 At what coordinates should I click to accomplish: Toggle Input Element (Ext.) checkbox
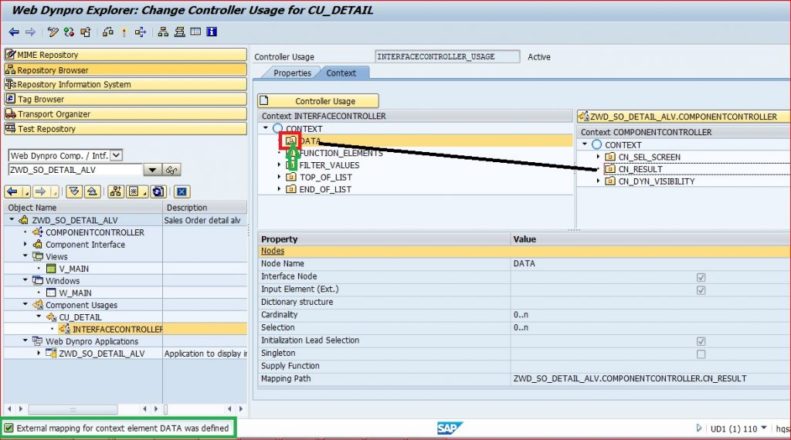pyautogui.click(x=701, y=290)
